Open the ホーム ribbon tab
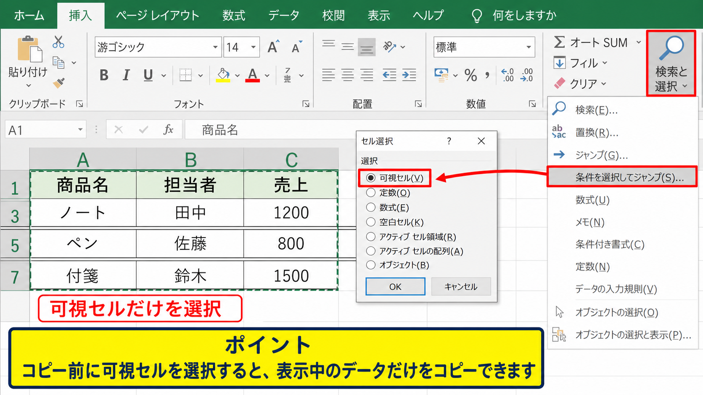703x395 pixels. tap(29, 16)
